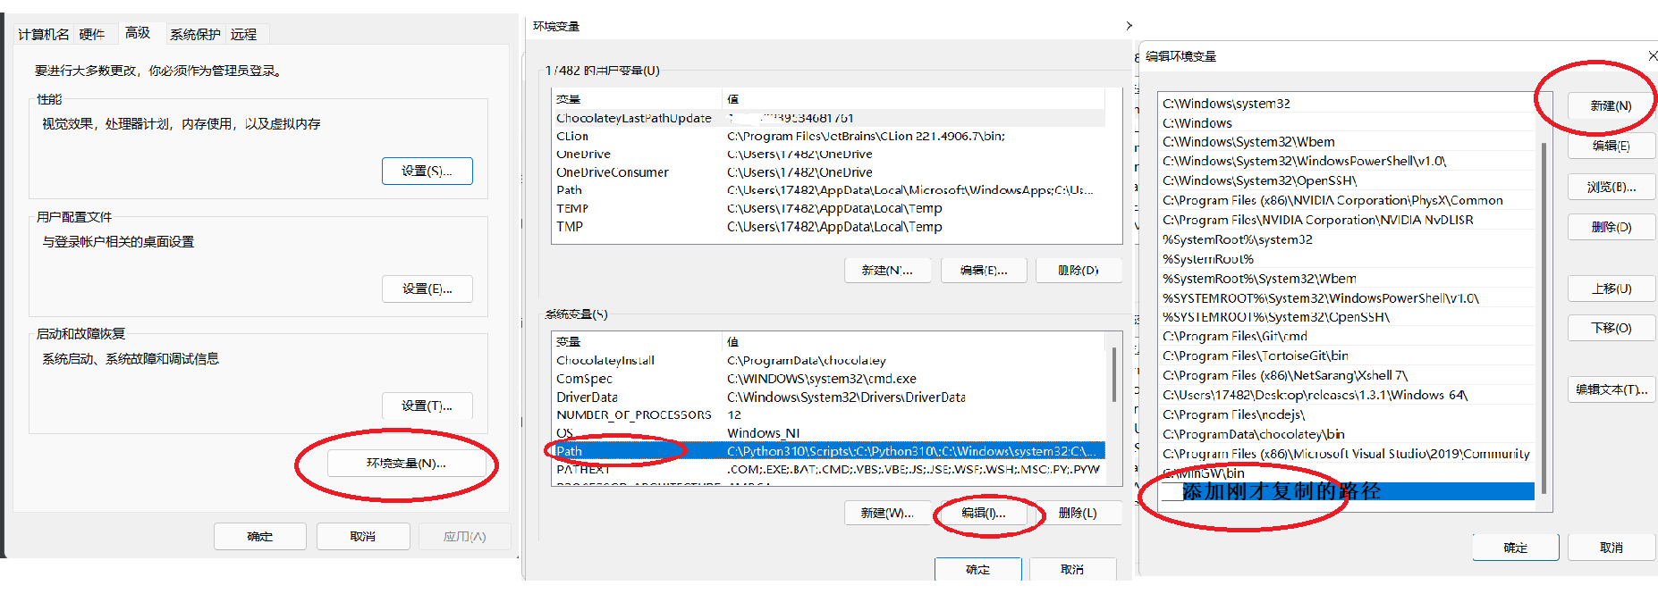Open the 远程 tab in System Properties

(243, 34)
